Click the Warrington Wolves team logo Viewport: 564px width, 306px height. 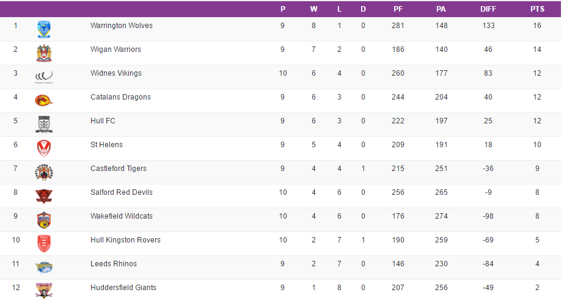click(x=44, y=29)
